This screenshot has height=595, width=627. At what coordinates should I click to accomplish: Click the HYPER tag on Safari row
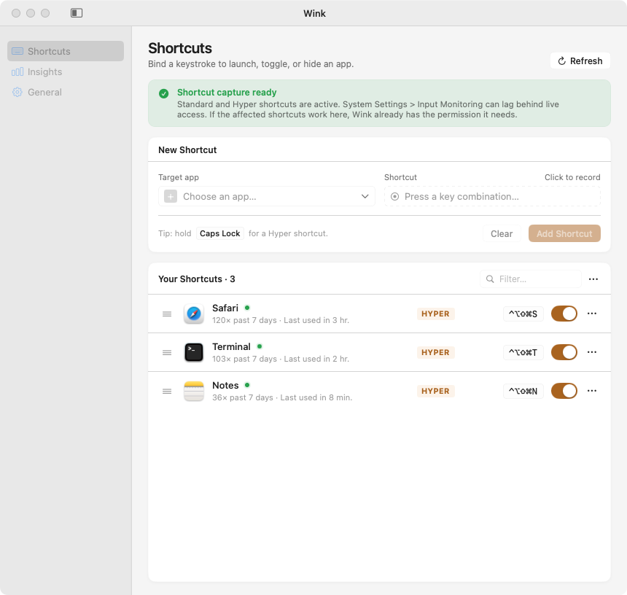[435, 314]
